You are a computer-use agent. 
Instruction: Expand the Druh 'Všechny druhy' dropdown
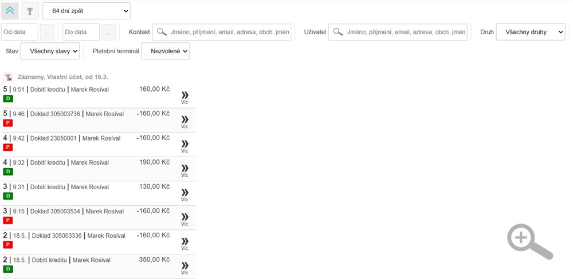[x=531, y=32]
